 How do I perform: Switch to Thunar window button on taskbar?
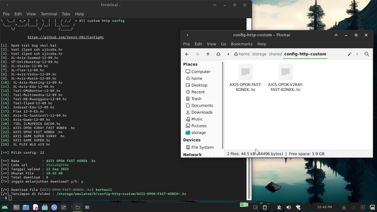pos(78,207)
